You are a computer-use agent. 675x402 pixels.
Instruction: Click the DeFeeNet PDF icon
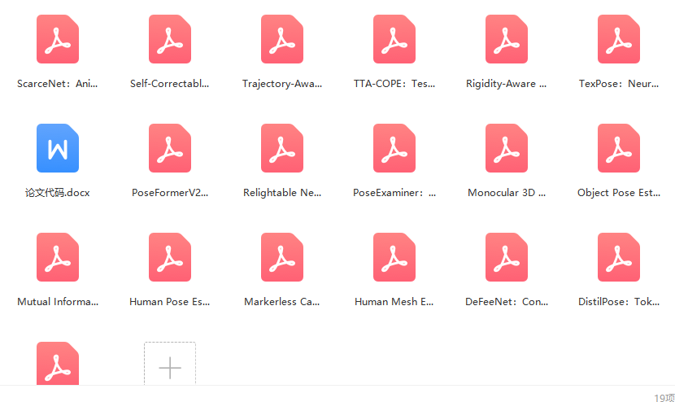(507, 257)
